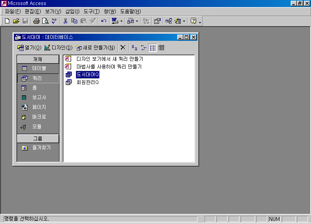Click the 새로 만들기(N) button
311x224 pixels.
95,47
